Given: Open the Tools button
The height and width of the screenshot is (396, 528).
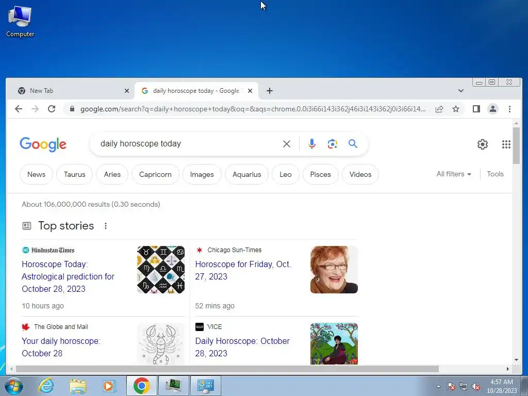Looking at the screenshot, I should 495,174.
